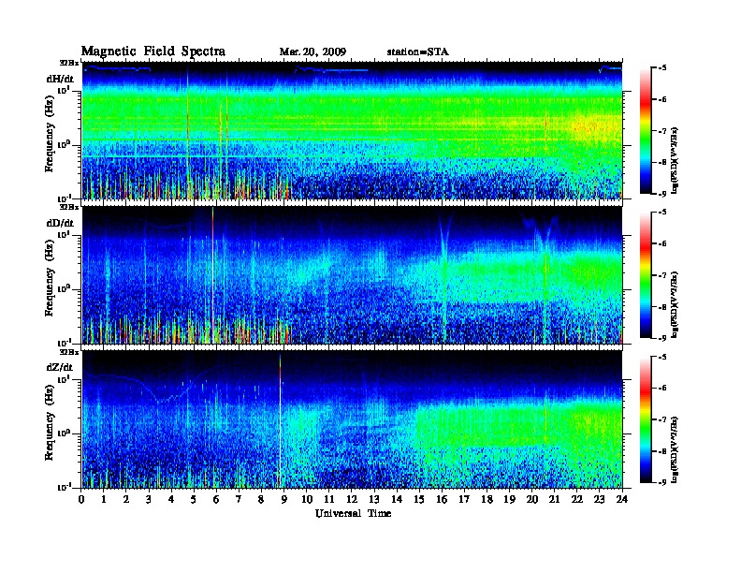
Task: Click the hour "12" tick label on time axis
Action: (352, 499)
